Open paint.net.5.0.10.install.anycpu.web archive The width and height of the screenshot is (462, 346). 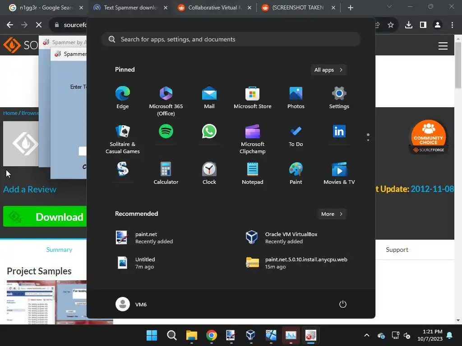coord(296,263)
